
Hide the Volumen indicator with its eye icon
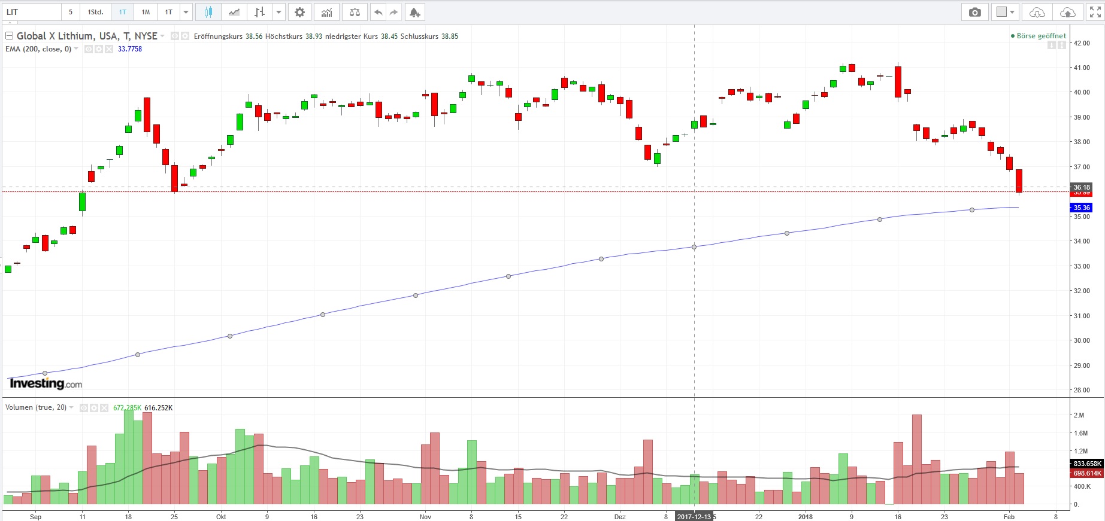click(84, 408)
